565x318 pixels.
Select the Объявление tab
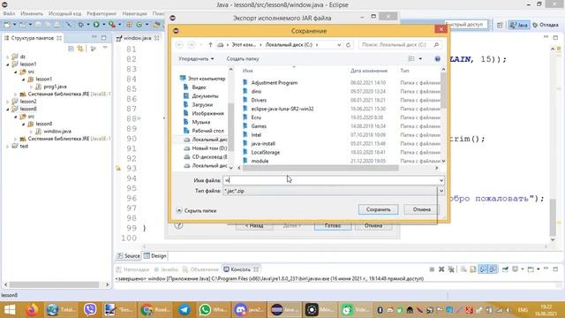coord(200,269)
